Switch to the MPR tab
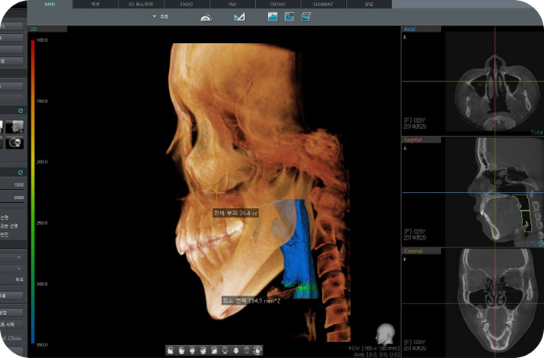 (x=50, y=4)
